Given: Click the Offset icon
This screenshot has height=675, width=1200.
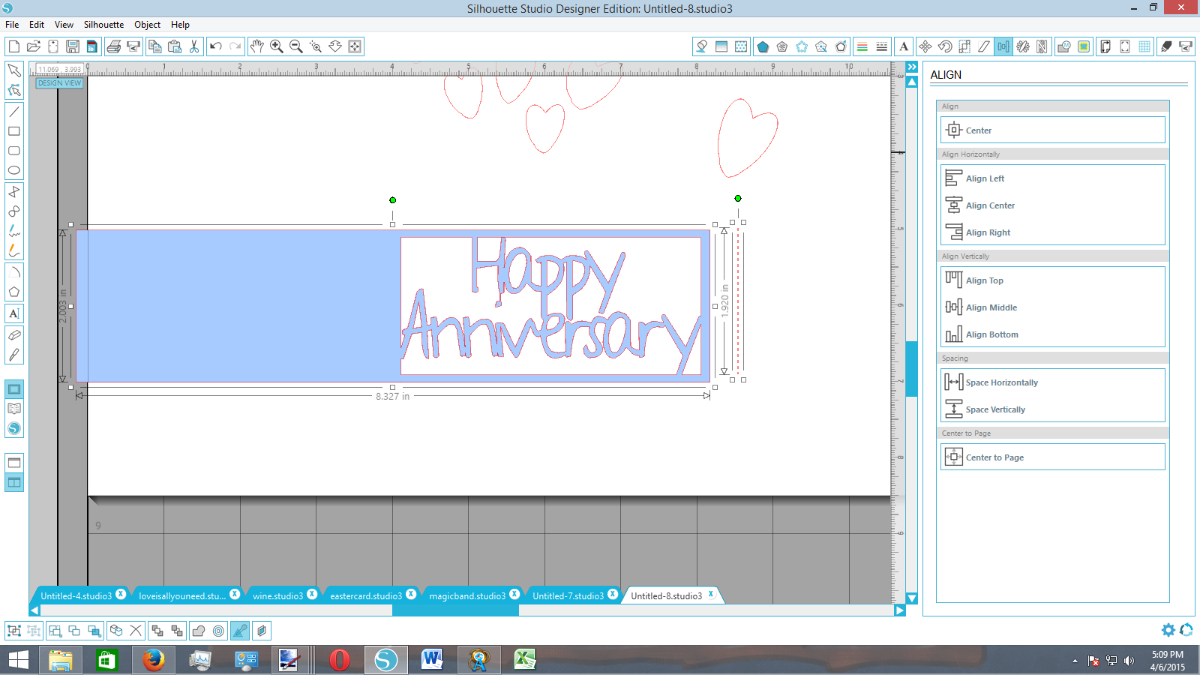Looking at the screenshot, I should [x=218, y=631].
